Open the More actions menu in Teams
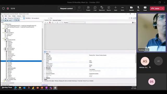 tap(122, 8)
